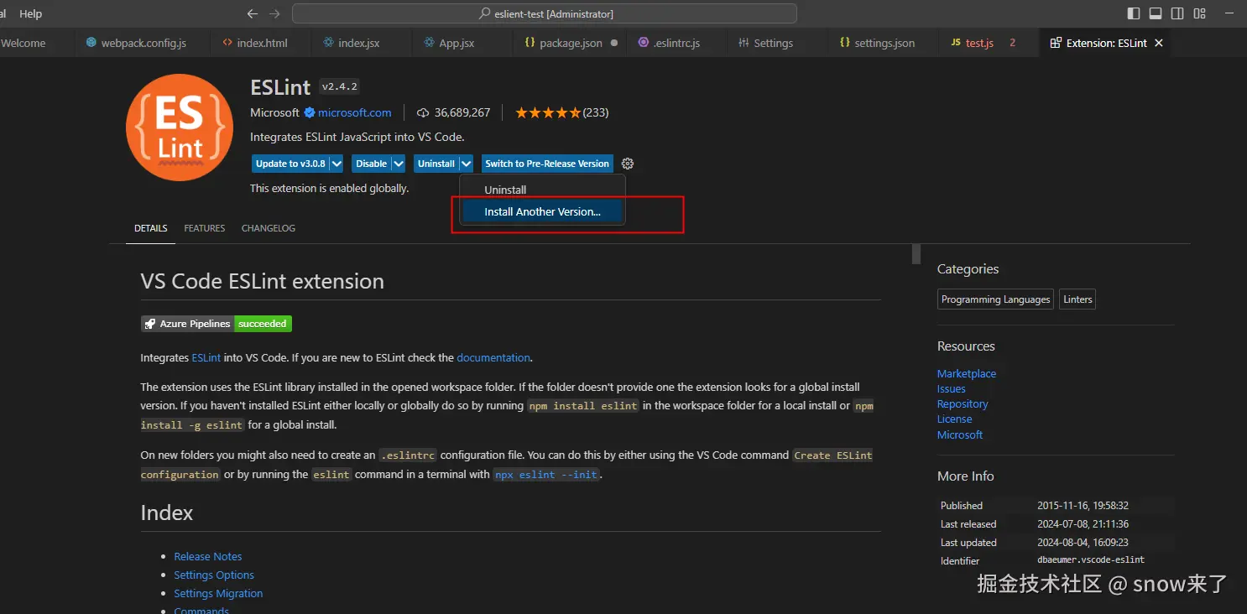
Task: Expand the Disable dropdown arrow
Action: pos(399,164)
